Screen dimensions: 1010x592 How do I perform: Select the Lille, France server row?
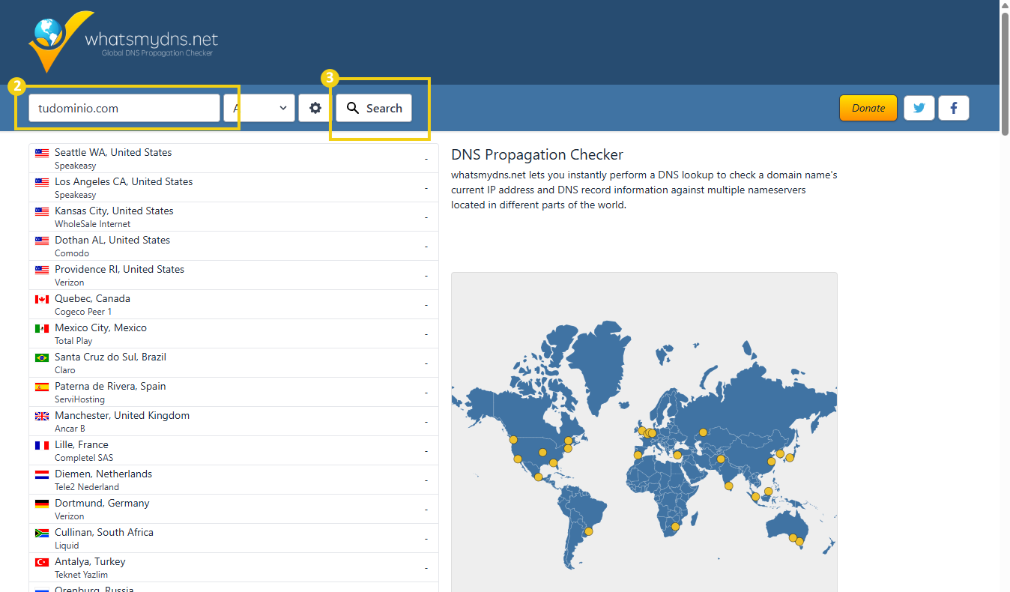pos(233,450)
